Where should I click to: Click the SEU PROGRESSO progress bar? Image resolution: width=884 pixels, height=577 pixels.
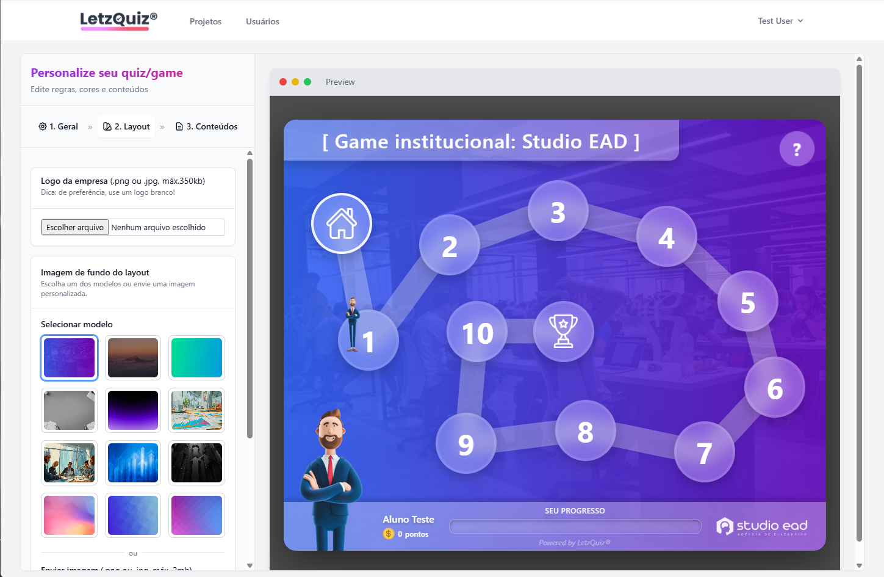click(575, 526)
